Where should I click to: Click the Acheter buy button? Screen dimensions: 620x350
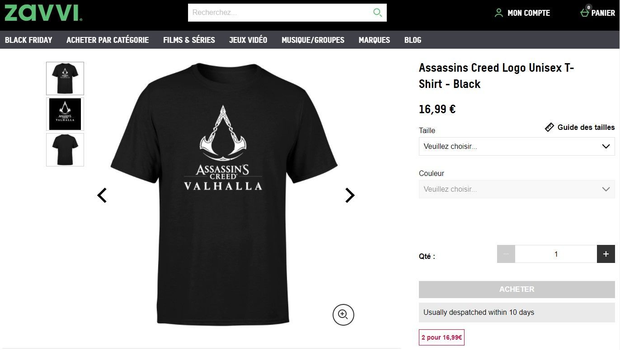click(517, 290)
